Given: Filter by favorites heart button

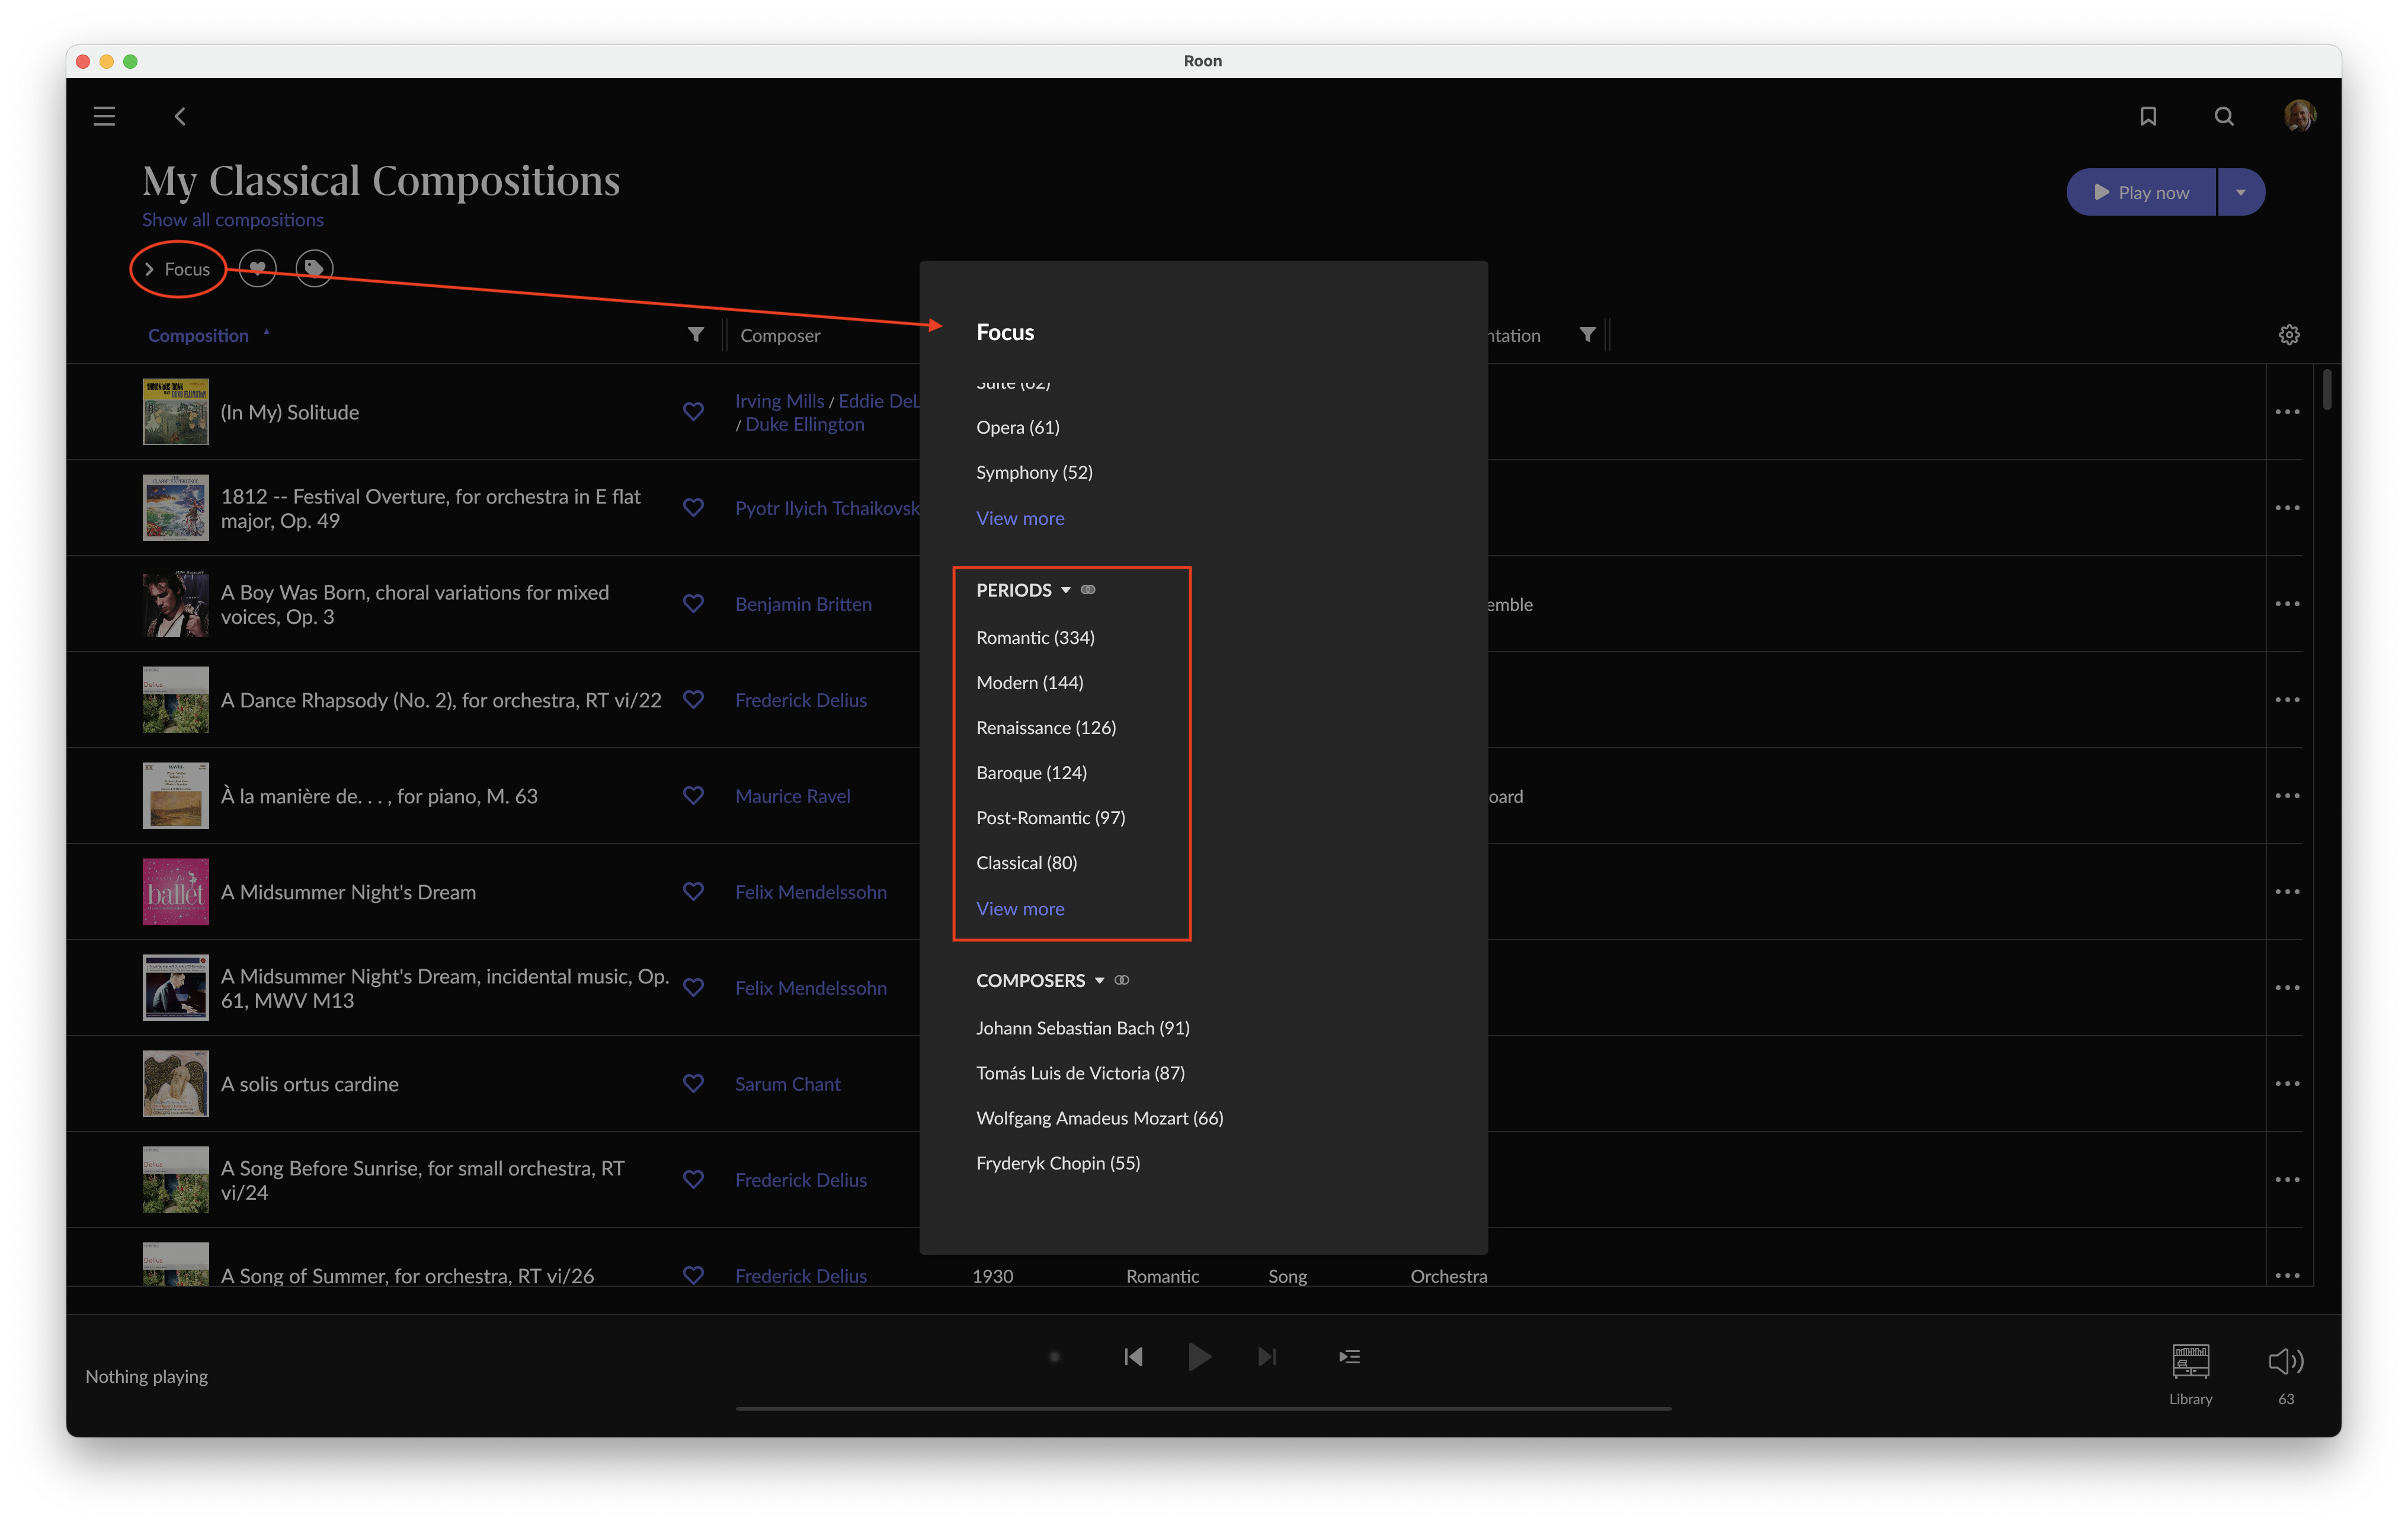Looking at the screenshot, I should coord(257,268).
